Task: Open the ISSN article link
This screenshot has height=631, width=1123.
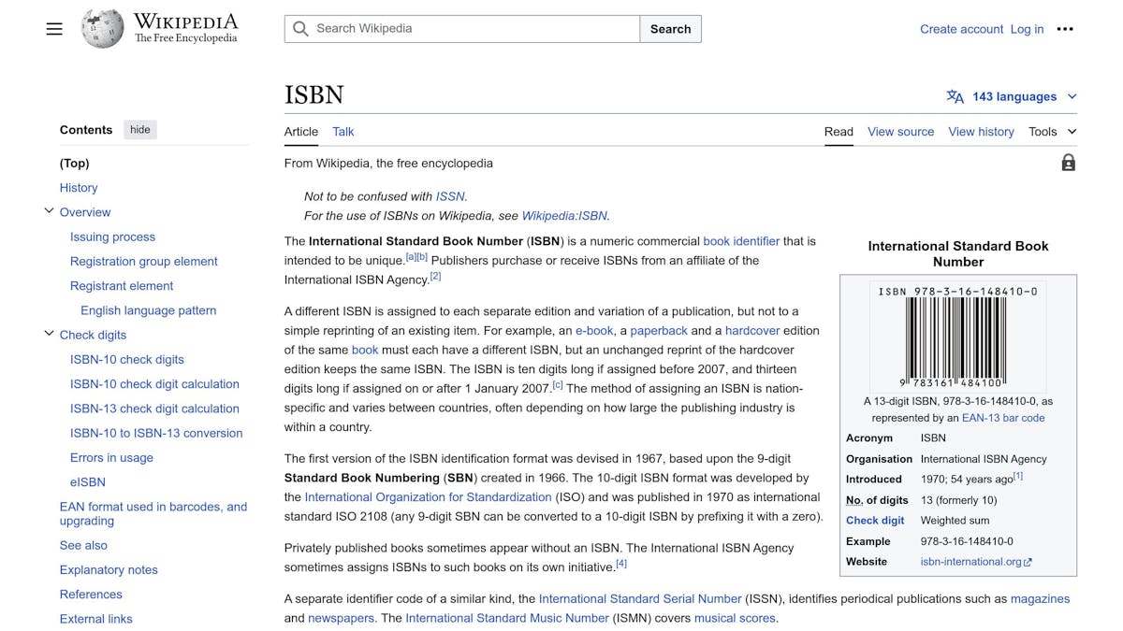Action: (x=450, y=196)
